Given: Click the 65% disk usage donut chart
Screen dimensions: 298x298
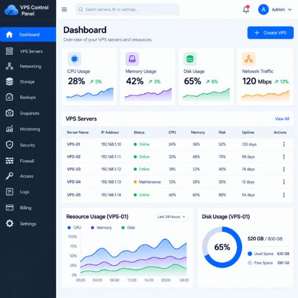Looking at the screenshot, I should tap(222, 247).
